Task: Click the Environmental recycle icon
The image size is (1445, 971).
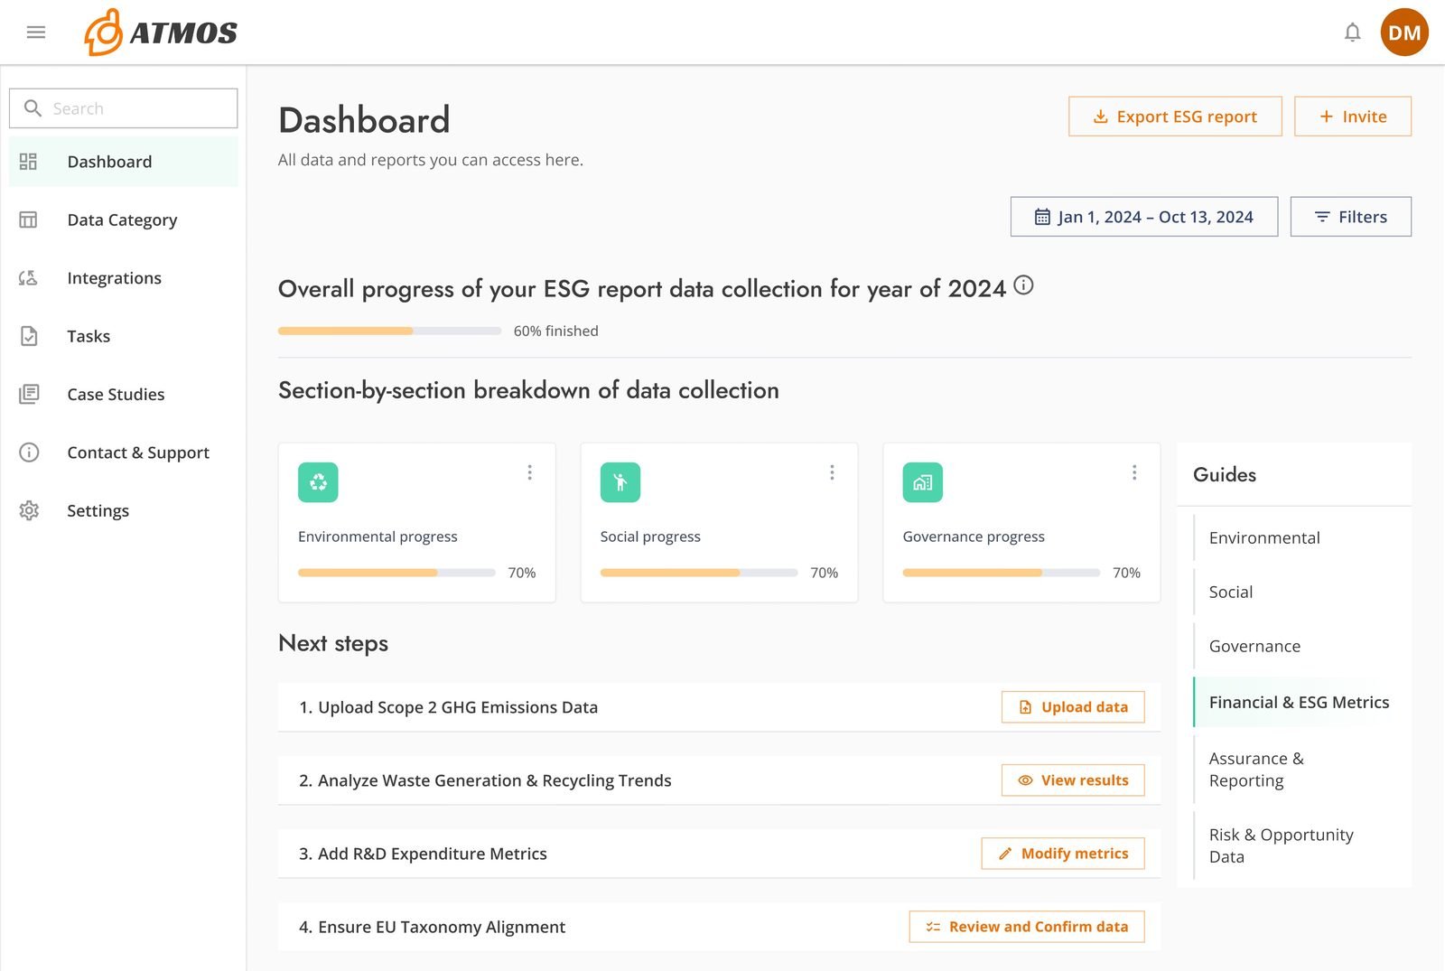Action: tap(318, 482)
